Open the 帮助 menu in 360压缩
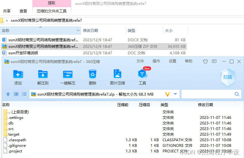This screenshot has width=244, height=158. point(189,61)
